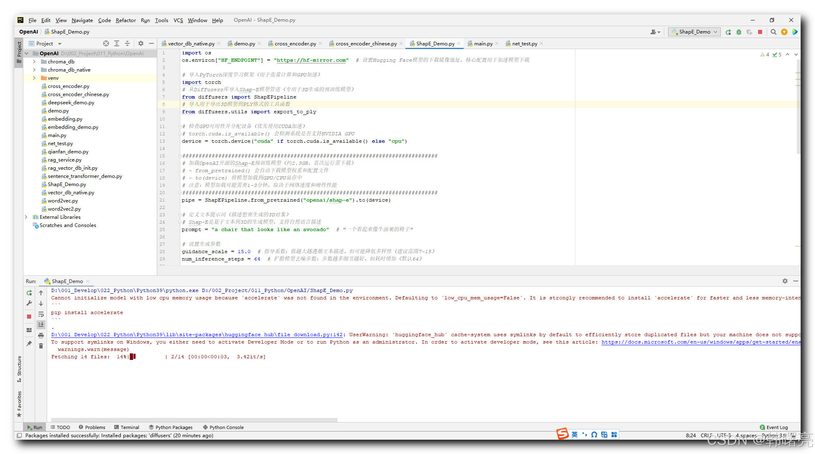
Task: Click Select Opened File target icon
Action: point(106,43)
